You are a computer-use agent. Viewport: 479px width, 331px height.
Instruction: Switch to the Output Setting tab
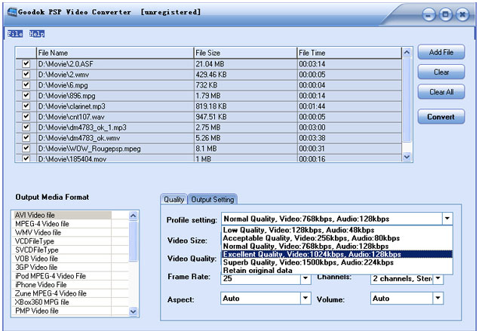[x=212, y=199]
